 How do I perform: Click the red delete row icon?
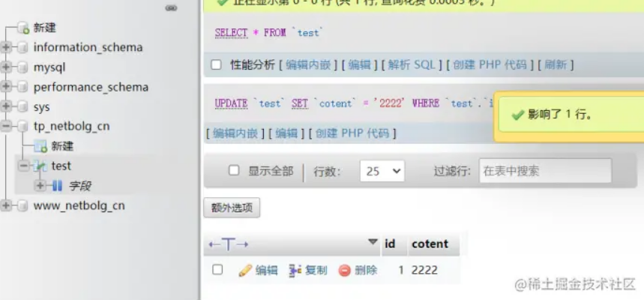[x=344, y=270]
